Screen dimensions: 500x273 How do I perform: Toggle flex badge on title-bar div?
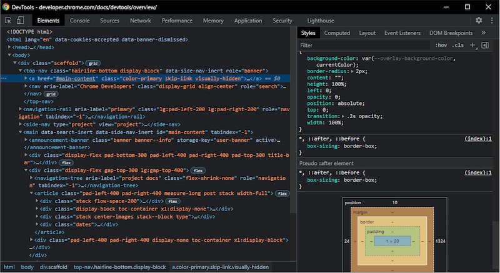pyautogui.click(x=66, y=163)
